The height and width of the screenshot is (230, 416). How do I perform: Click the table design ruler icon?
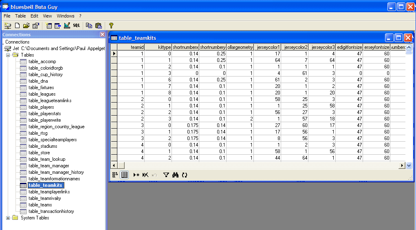point(67,26)
